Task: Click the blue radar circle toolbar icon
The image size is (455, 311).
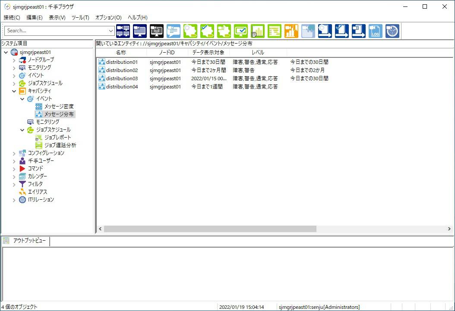Action: (x=392, y=31)
